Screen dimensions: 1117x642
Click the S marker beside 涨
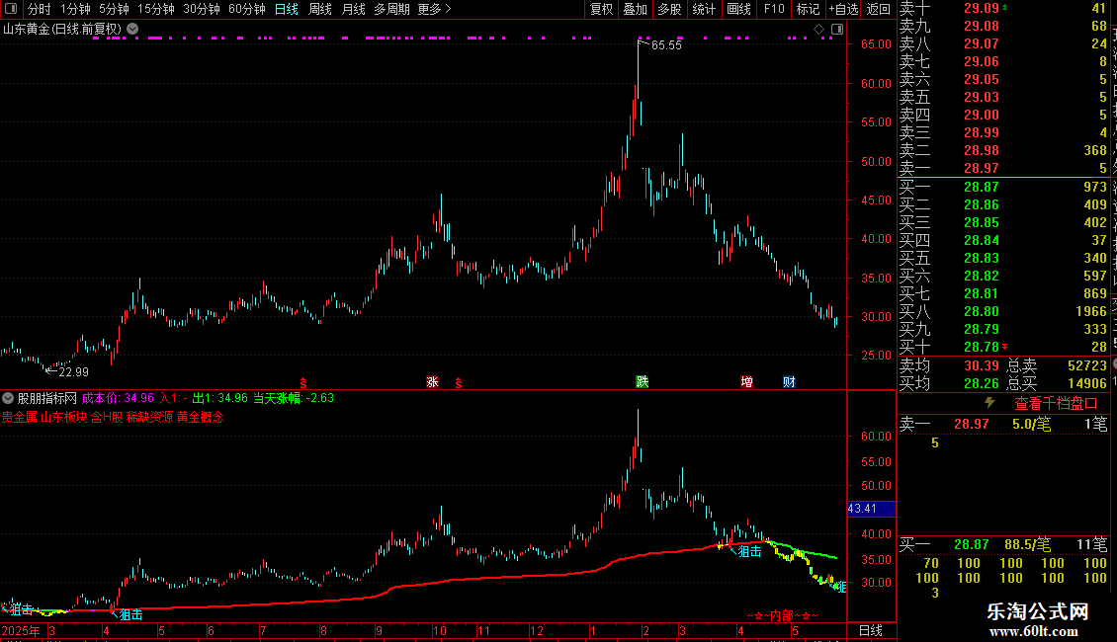click(x=458, y=383)
